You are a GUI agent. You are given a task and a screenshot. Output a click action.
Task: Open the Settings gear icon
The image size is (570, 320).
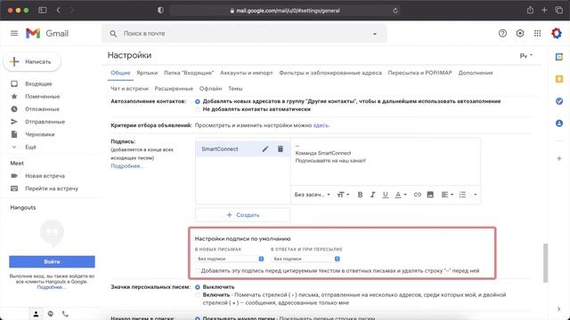point(520,34)
